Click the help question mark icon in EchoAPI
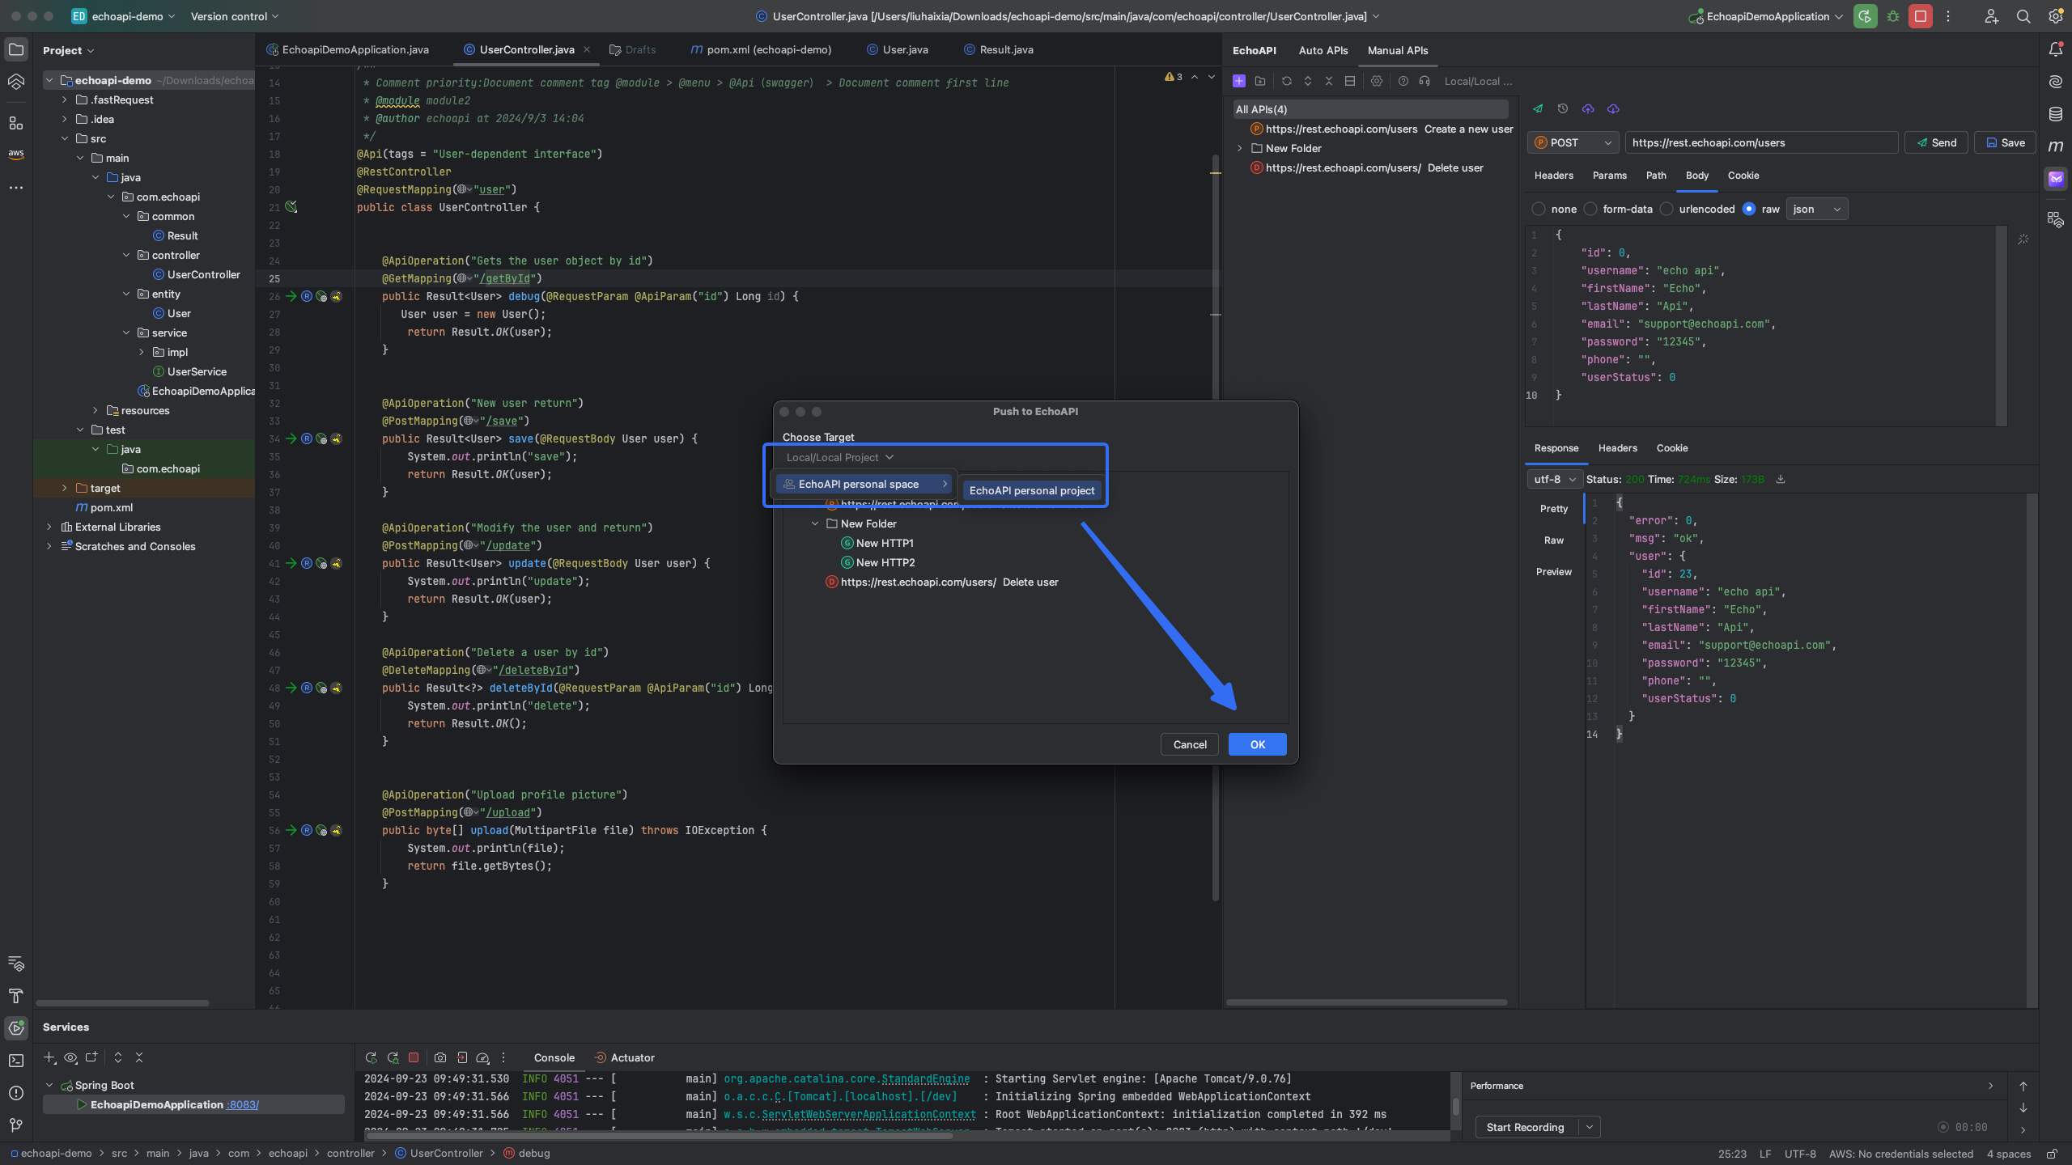 pyautogui.click(x=1403, y=81)
